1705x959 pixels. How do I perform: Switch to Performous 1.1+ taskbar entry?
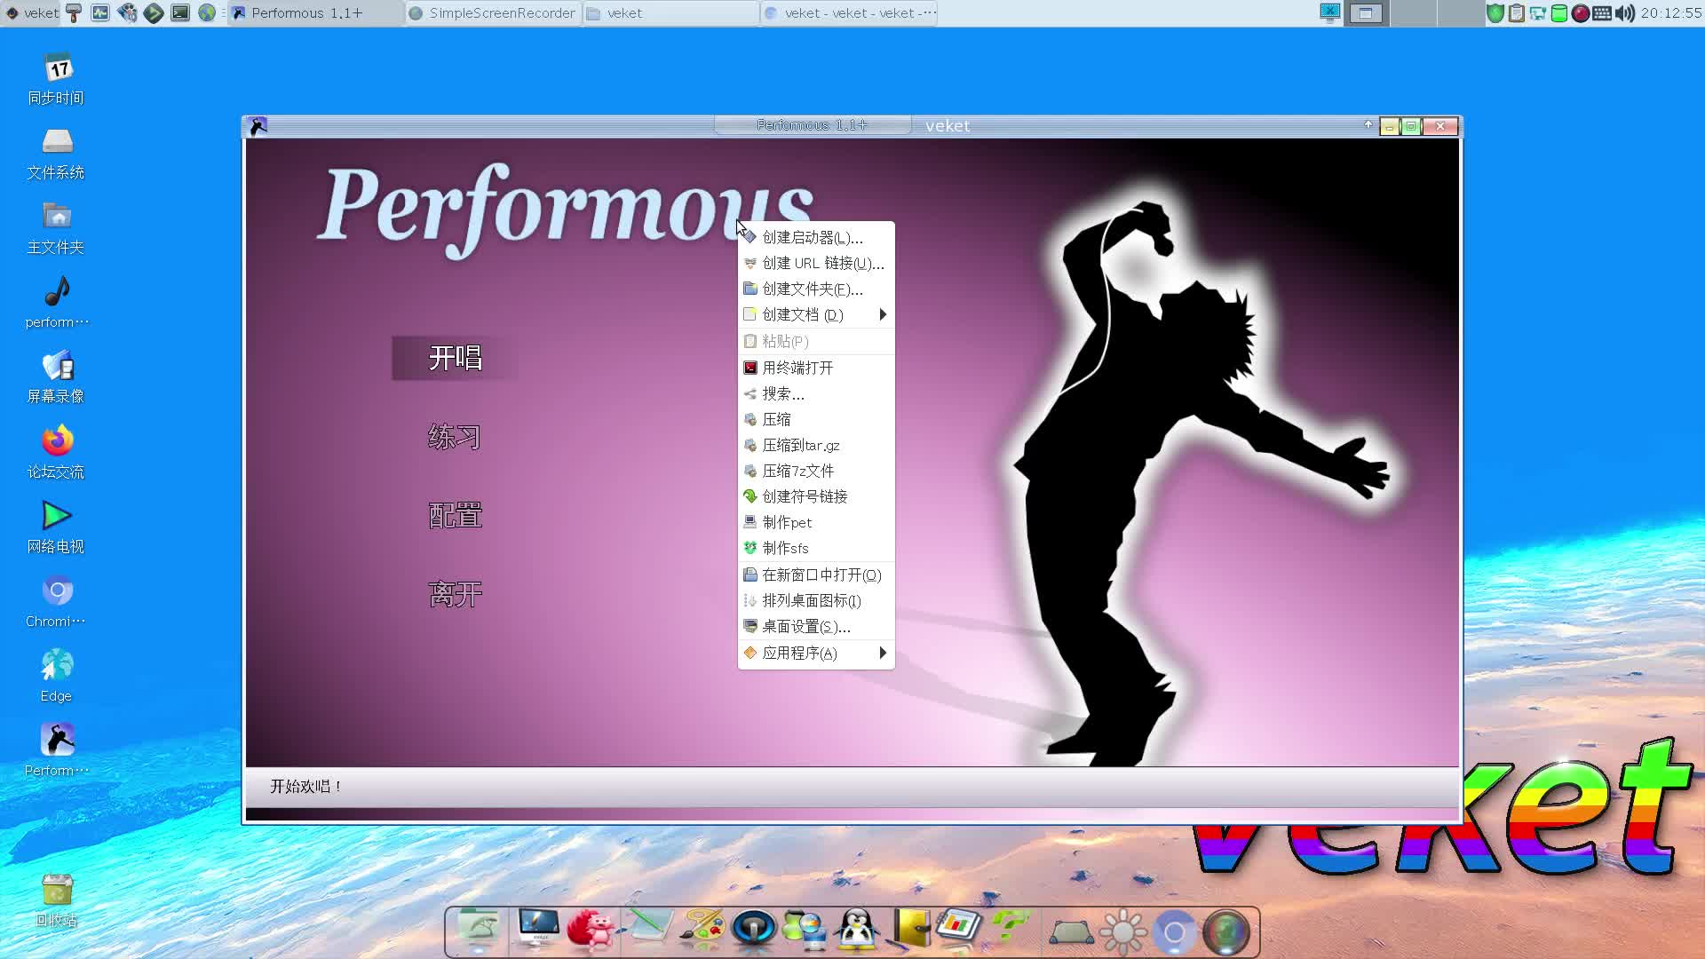click(x=315, y=12)
